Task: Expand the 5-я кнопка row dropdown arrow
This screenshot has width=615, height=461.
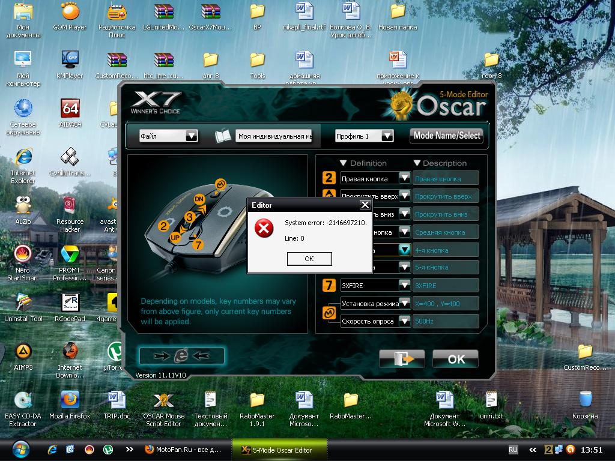Action: point(404,267)
